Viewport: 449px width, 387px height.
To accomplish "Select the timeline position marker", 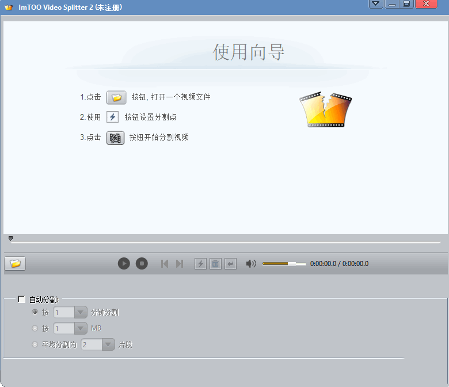I will [10, 238].
